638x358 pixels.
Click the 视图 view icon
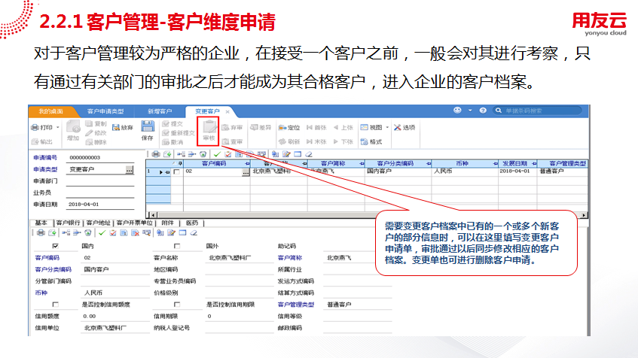click(364, 128)
